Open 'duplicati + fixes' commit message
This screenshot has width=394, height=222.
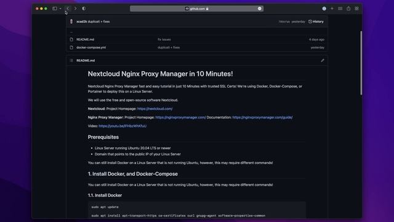[98, 22]
